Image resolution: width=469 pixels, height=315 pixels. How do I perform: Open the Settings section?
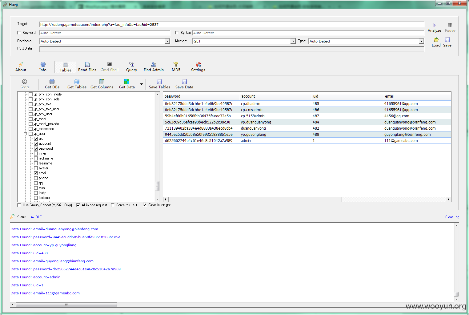[x=198, y=67]
